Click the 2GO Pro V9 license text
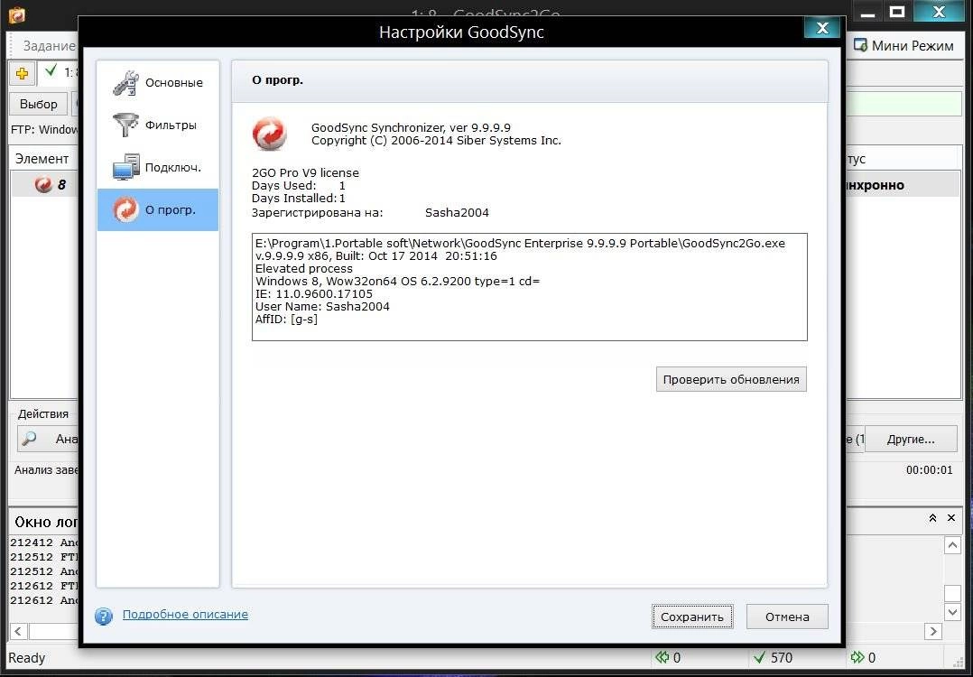The image size is (973, 677). tap(305, 173)
